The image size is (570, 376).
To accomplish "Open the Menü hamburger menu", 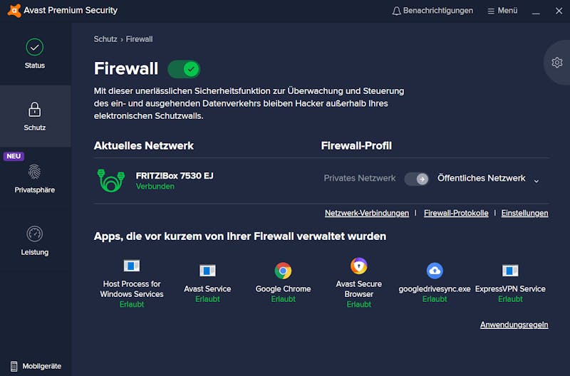I will click(x=502, y=11).
